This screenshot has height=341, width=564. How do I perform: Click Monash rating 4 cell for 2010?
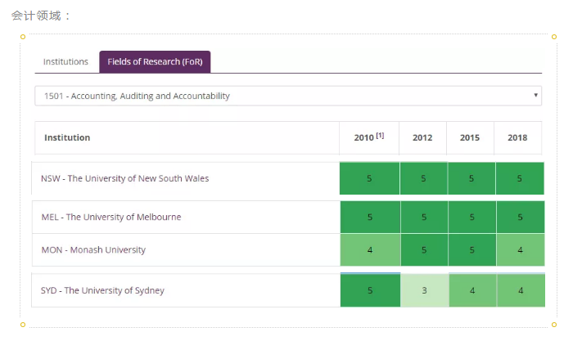pyautogui.click(x=370, y=249)
